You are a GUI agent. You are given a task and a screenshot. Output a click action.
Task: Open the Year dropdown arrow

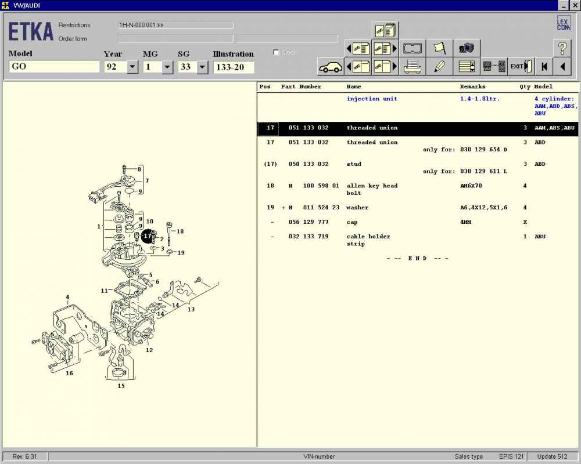(x=132, y=67)
